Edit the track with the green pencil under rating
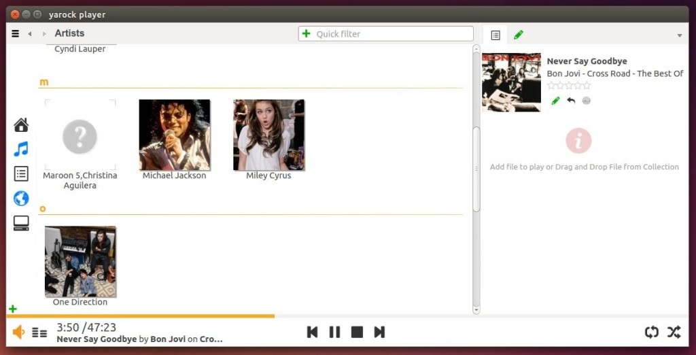This screenshot has height=355, width=696. (x=555, y=101)
